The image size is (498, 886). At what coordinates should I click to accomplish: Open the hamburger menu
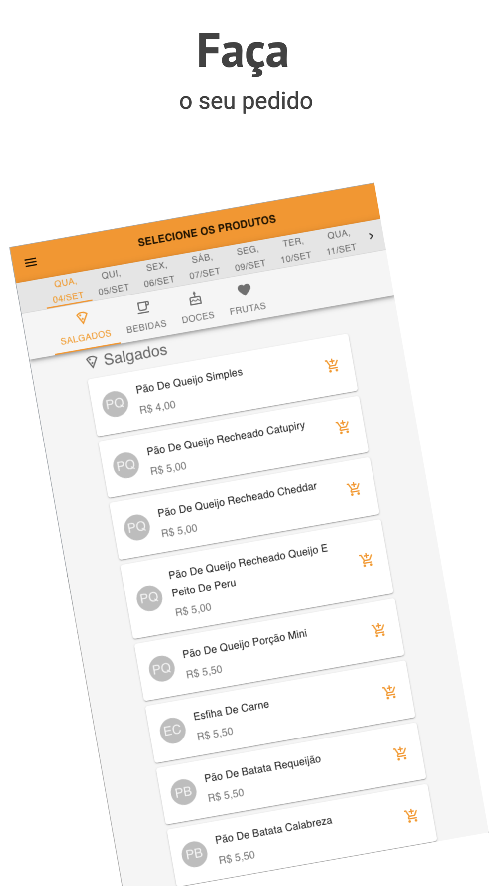(31, 262)
